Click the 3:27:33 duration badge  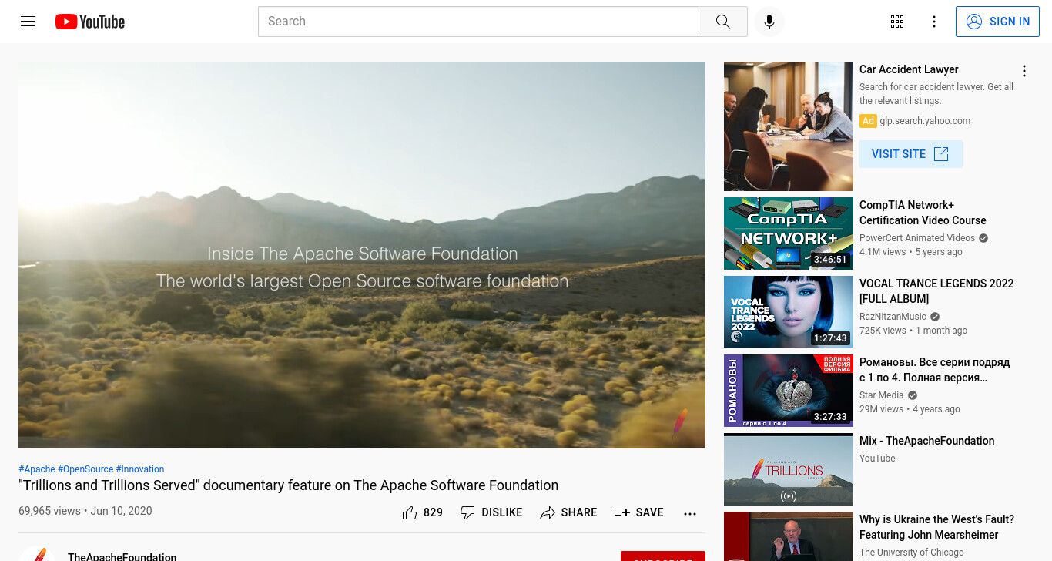point(830,417)
